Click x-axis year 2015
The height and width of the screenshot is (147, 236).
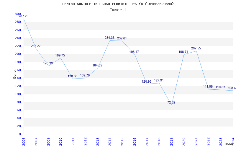[122, 142]
